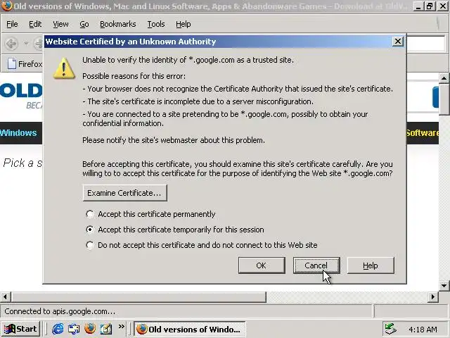Open the Windows Start menu
This screenshot has height=338, width=450.
(20, 329)
